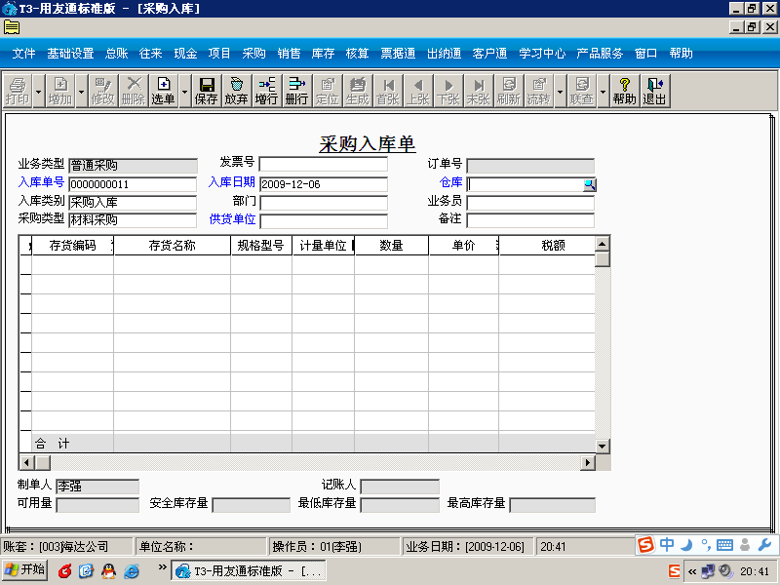The height and width of the screenshot is (585, 780).
Task: Expand dropdown arrow next to 打印
Action: (x=38, y=91)
